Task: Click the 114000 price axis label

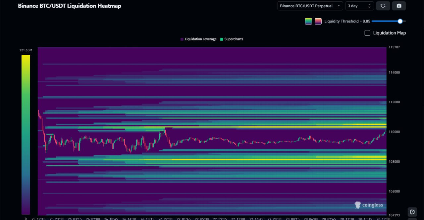Action: (x=394, y=73)
